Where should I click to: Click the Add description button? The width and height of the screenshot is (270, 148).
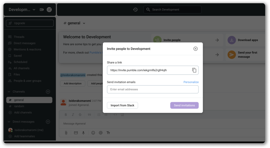click(x=73, y=83)
